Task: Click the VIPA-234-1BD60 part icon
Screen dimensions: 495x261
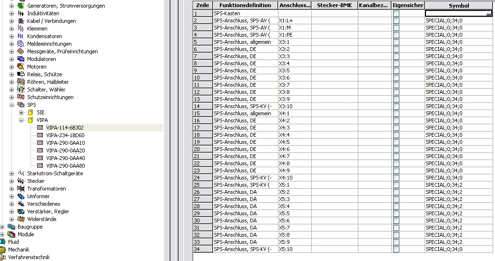Action: (40, 135)
